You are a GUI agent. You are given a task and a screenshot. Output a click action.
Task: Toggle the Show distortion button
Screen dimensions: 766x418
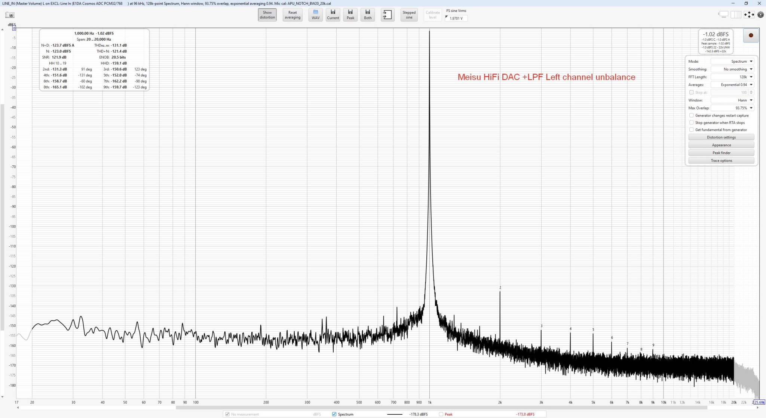267,15
